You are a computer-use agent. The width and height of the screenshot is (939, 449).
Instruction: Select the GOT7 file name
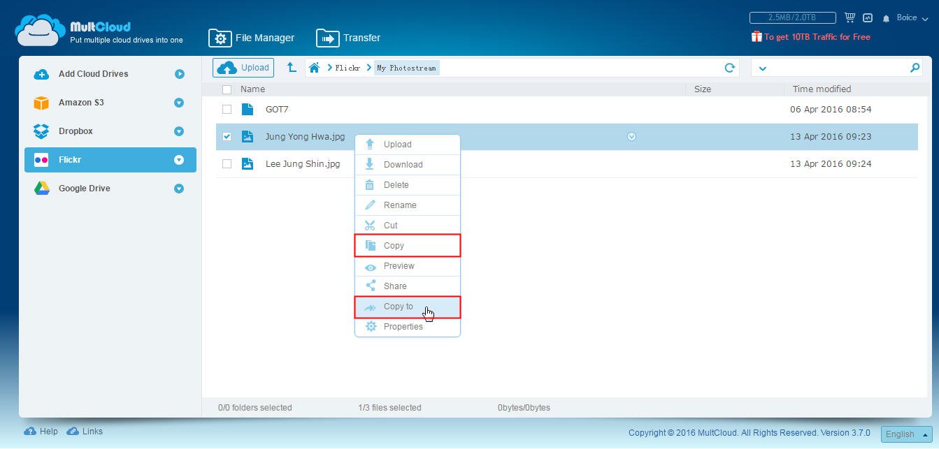(277, 110)
